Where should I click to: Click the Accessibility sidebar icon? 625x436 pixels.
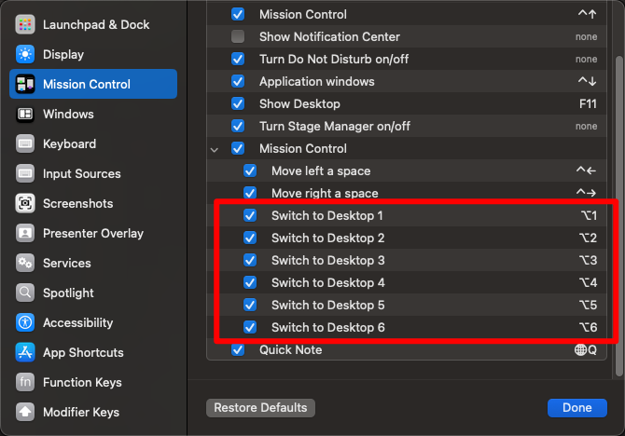25,322
